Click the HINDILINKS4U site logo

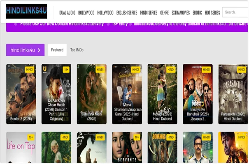(27, 12)
